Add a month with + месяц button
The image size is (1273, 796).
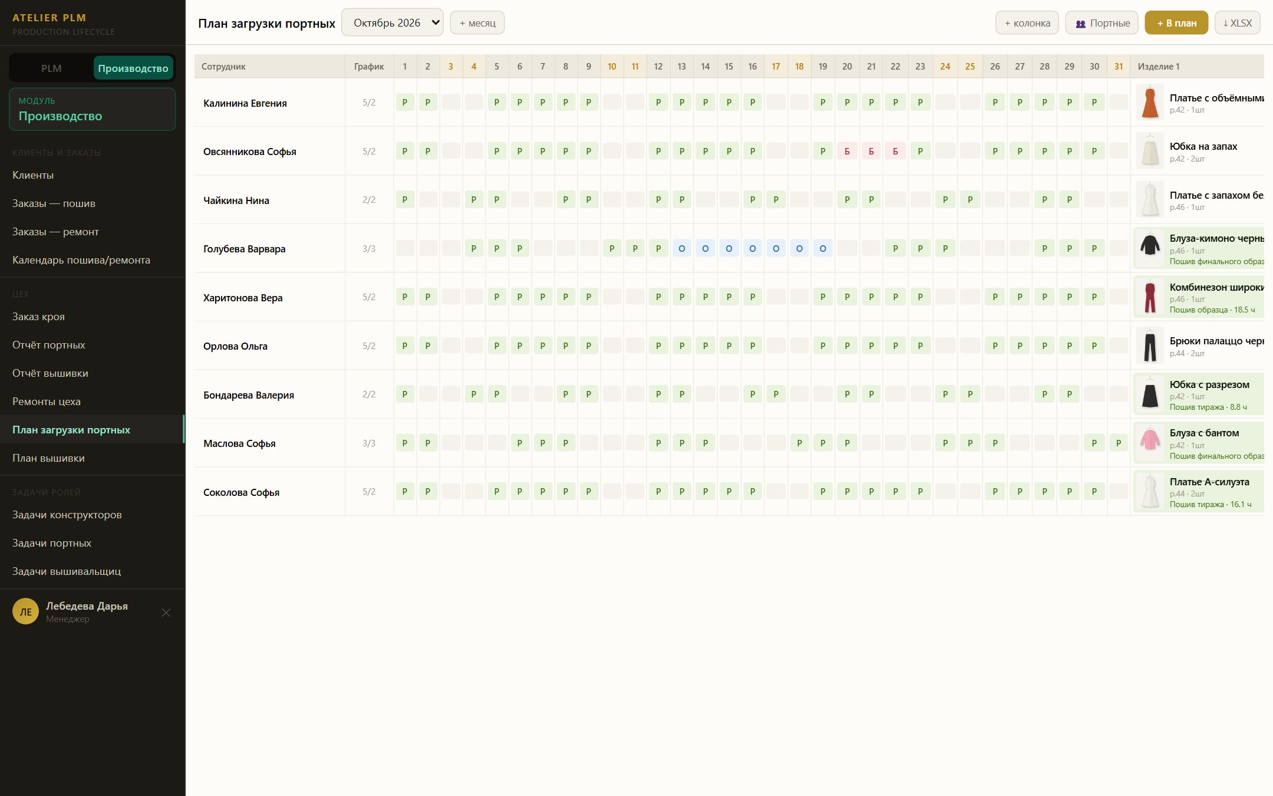[x=477, y=23]
